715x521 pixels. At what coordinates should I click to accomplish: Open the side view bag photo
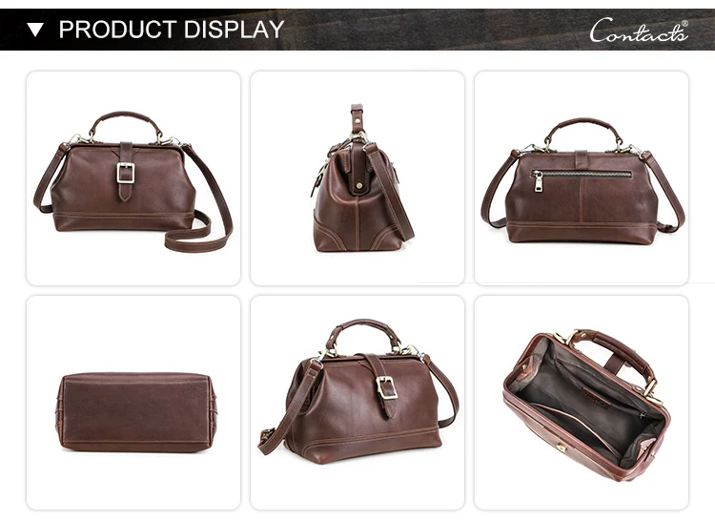[x=357, y=178]
